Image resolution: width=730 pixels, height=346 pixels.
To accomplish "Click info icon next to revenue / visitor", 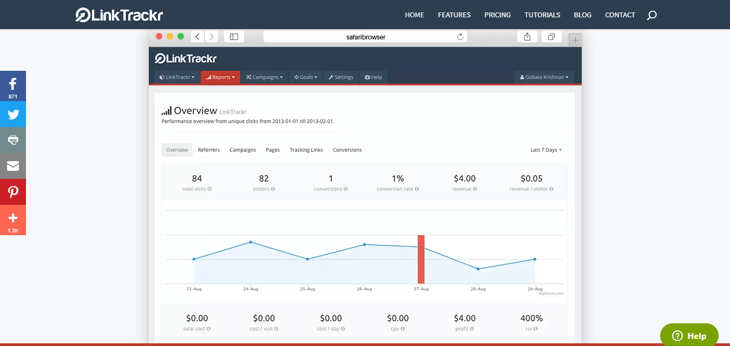I will (551, 189).
